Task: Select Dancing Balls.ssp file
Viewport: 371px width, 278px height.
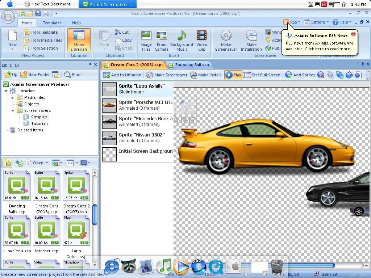Action: (17, 192)
